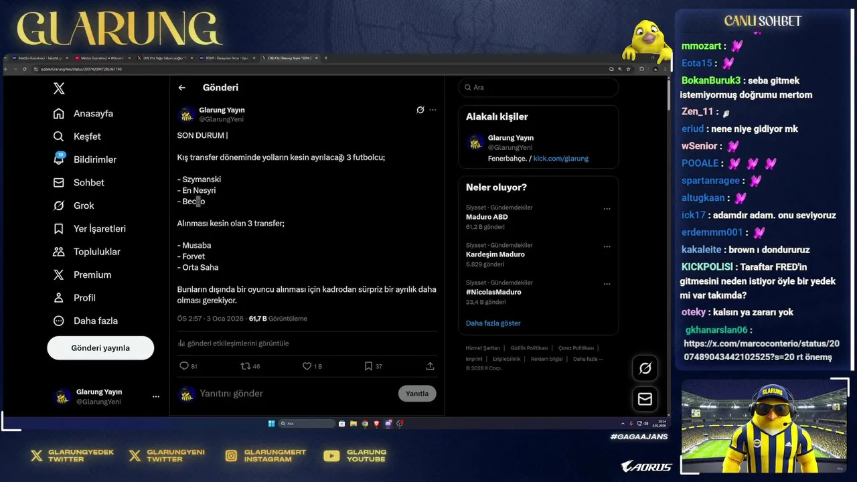Image resolution: width=857 pixels, height=482 pixels.
Task: Click browser address bar URL
Action: point(81,69)
